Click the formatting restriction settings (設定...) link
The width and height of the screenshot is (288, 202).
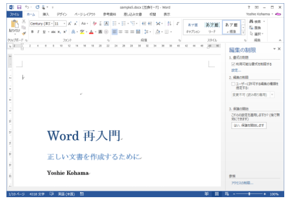236,70
